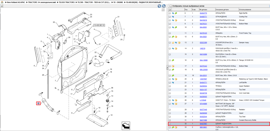
Task: Go to next diagram with right arrow
Action: 164,6
